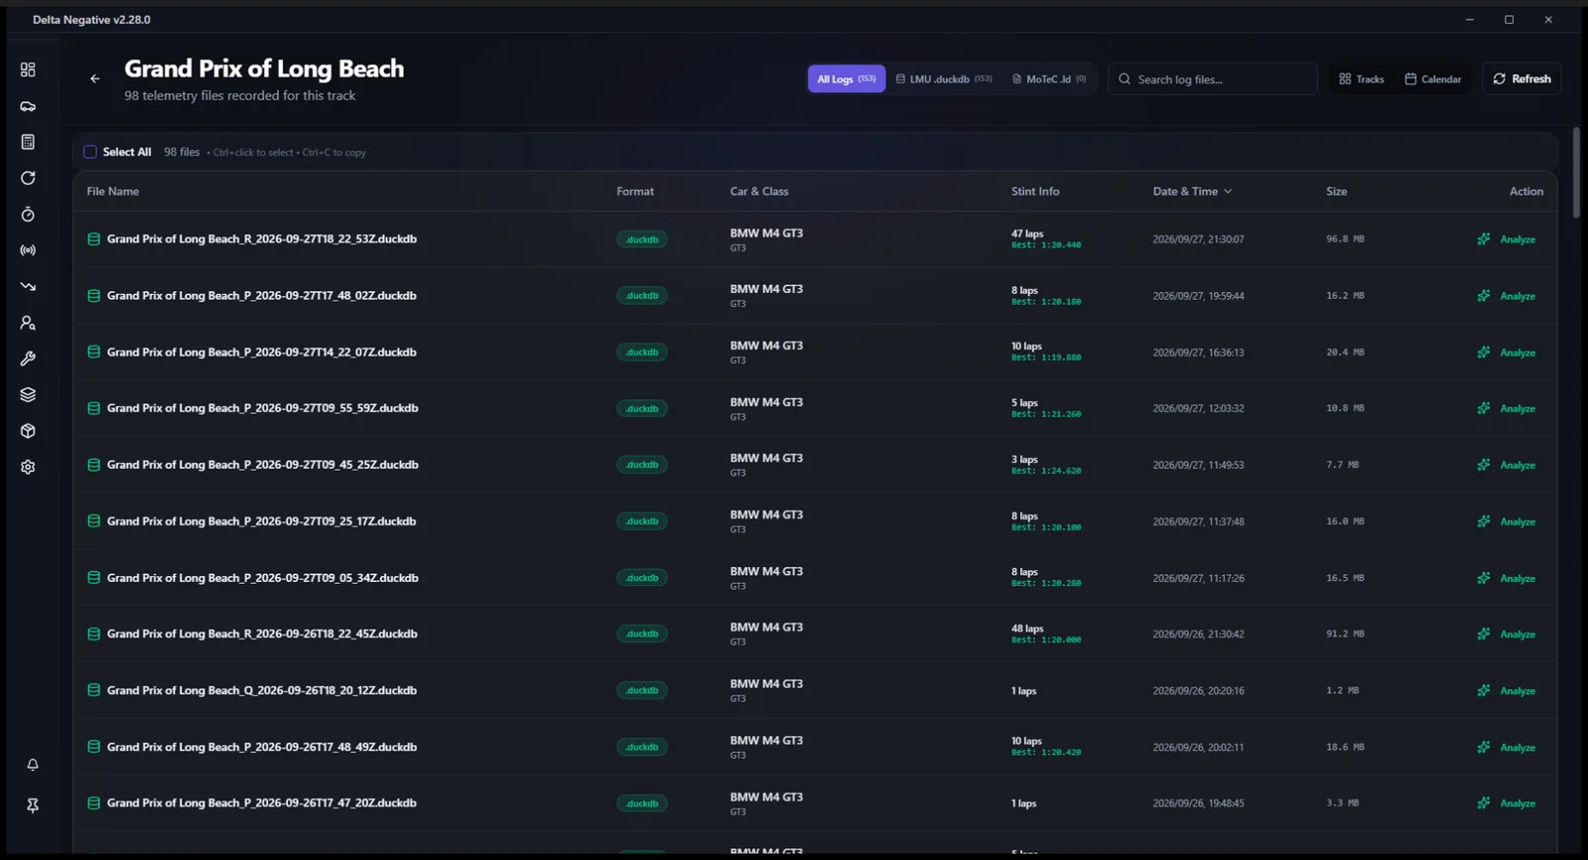Analyze the P_2026-09-27T17_48_02Z file
The image size is (1588, 860).
click(x=1507, y=296)
